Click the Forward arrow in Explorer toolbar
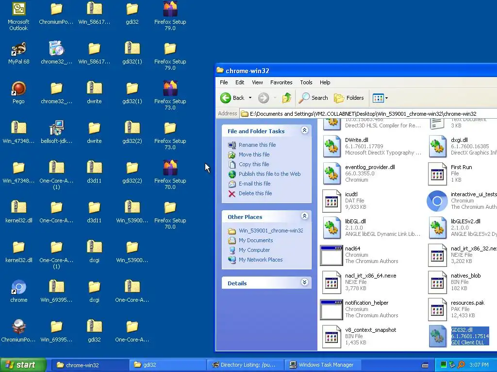 [x=264, y=98]
